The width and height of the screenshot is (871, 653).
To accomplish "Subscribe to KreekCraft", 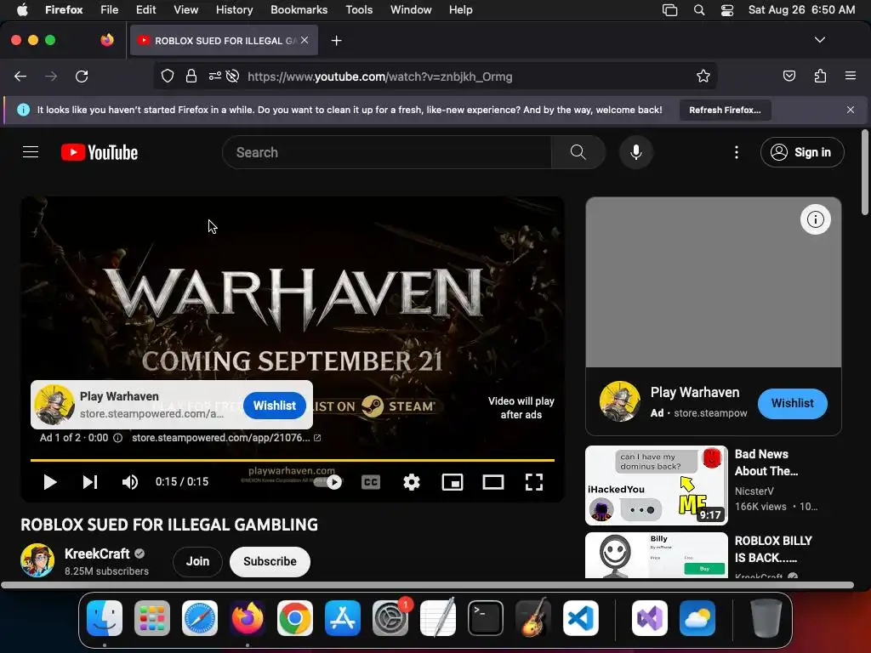I will point(270,561).
